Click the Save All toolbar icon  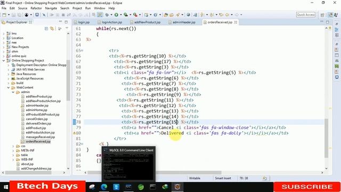pos(19,15)
